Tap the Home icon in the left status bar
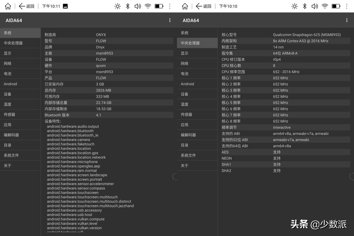 (7, 6)
